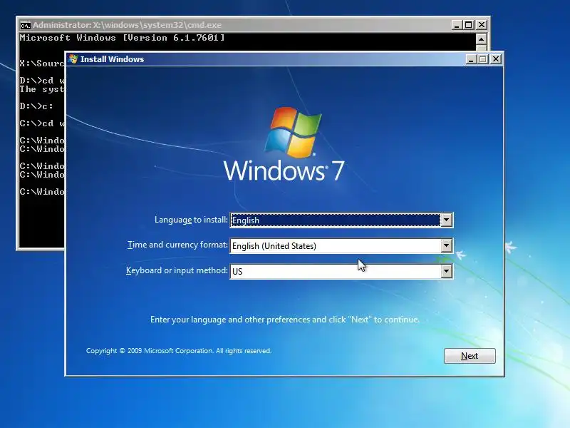The width and height of the screenshot is (570, 428).
Task: Click the cmd.exe window title bar icon
Action: click(25, 25)
